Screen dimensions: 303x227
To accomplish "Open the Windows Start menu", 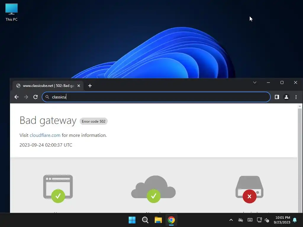I will [132, 220].
